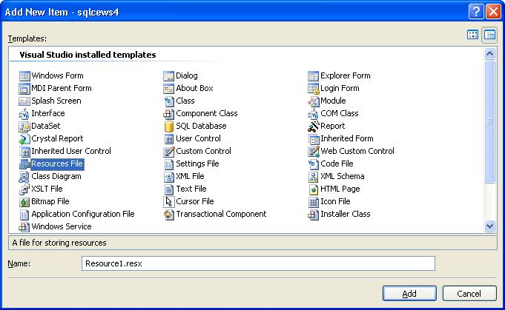Open the dialog Help button

tap(478, 11)
